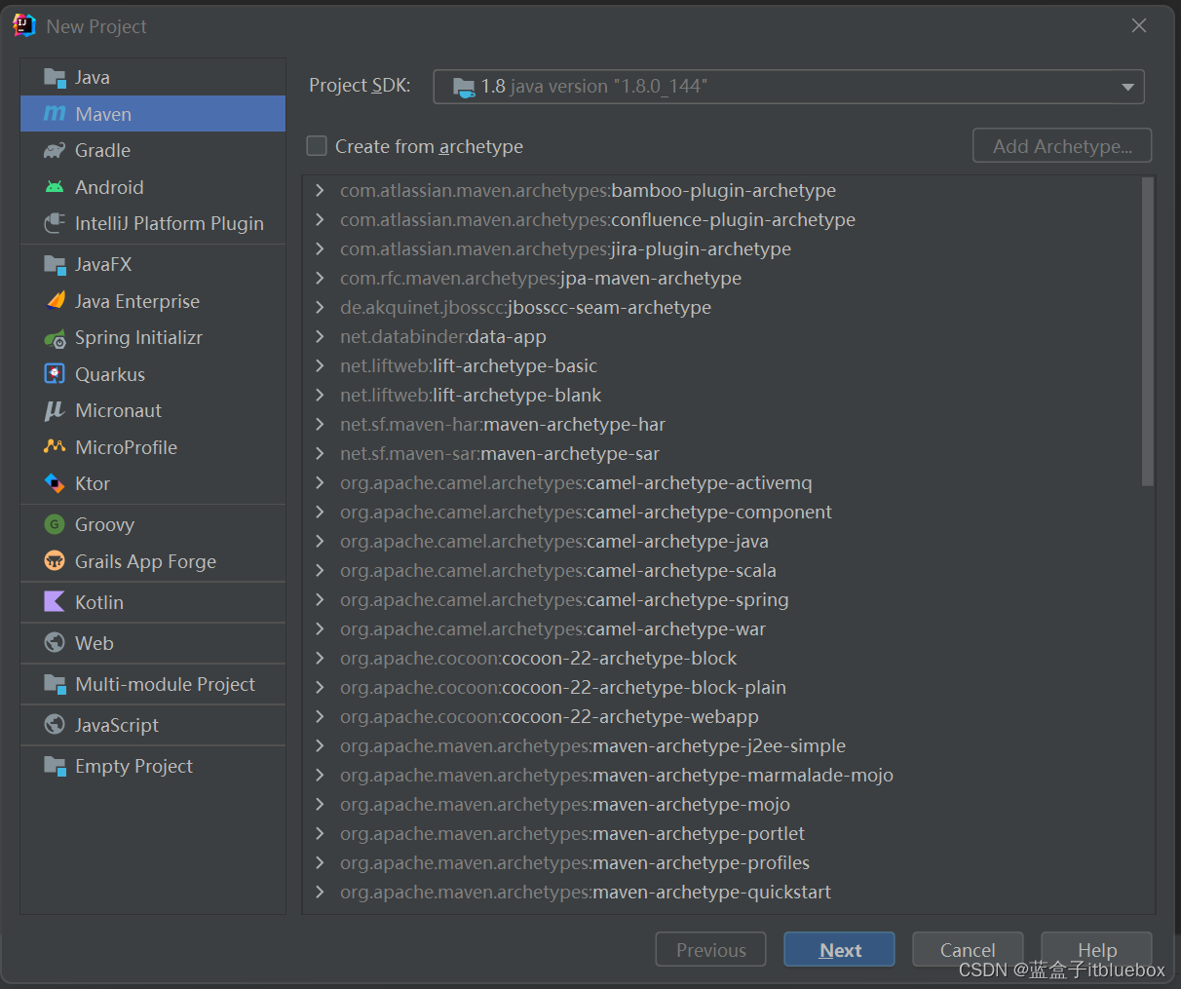Select maven-archetype-marmalade-mojo entry
Viewport: 1181px width, 989px height.
click(x=616, y=775)
